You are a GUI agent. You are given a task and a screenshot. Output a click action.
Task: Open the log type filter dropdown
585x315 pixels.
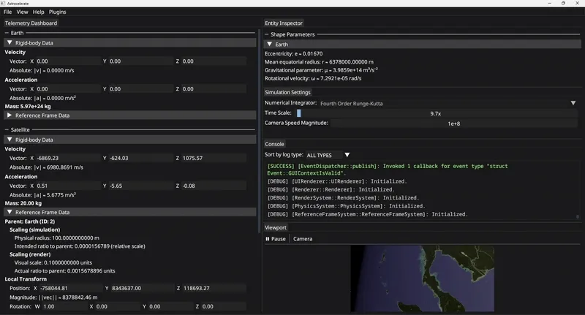pyautogui.click(x=328, y=155)
